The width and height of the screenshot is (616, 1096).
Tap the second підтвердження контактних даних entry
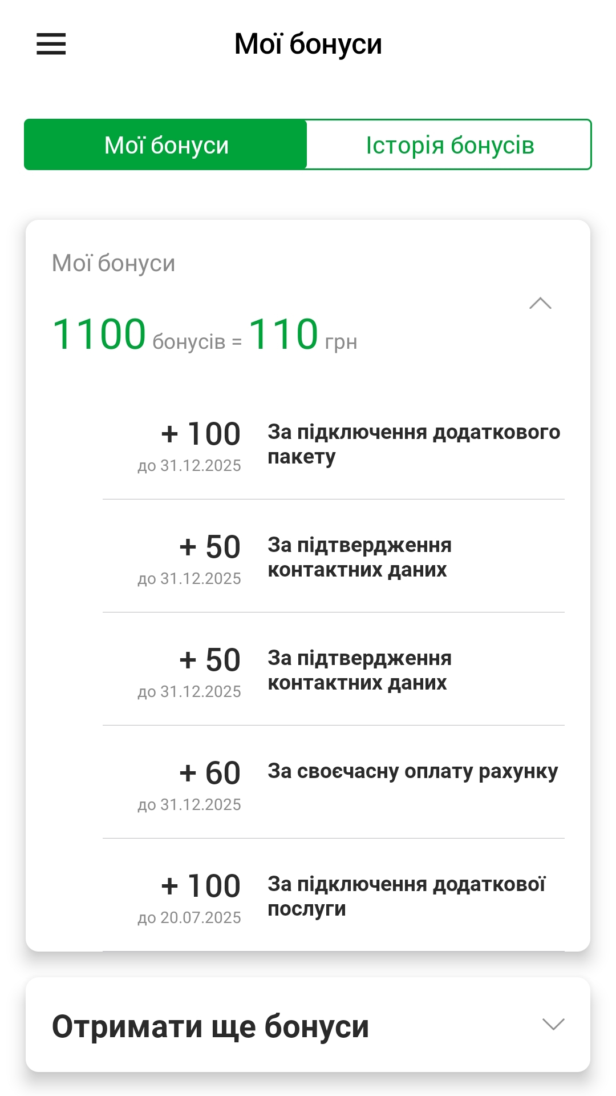(359, 670)
